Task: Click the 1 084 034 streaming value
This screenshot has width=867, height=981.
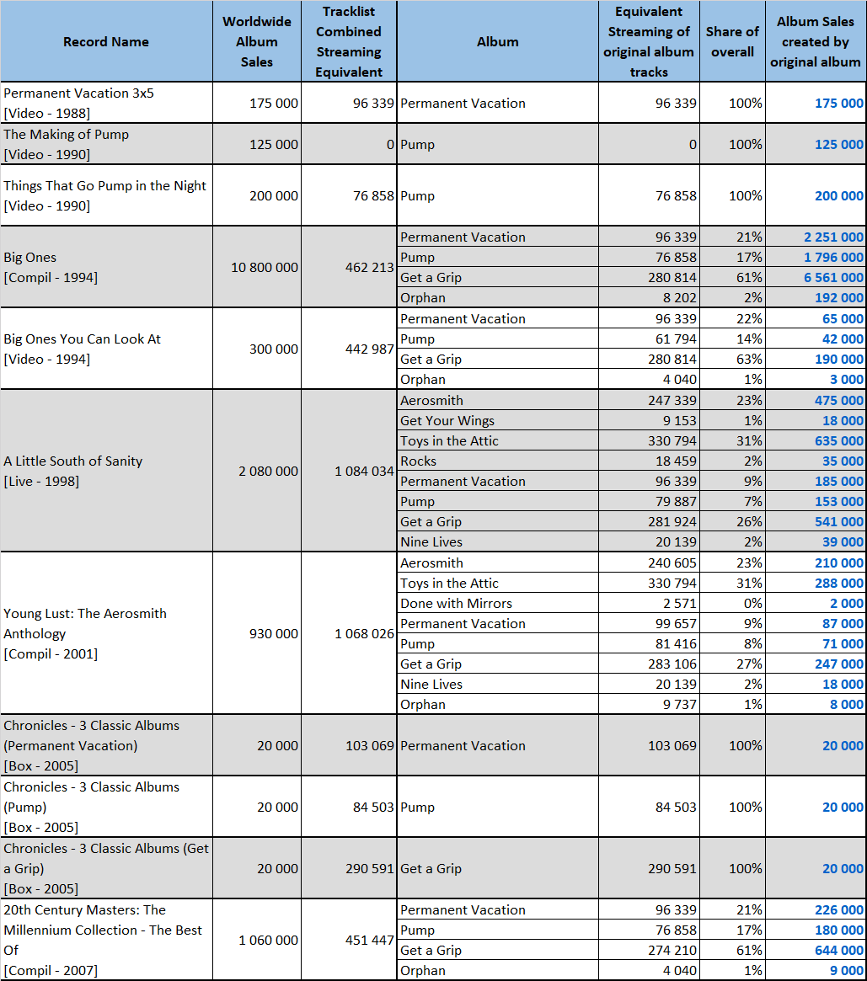Action: pyautogui.click(x=364, y=471)
